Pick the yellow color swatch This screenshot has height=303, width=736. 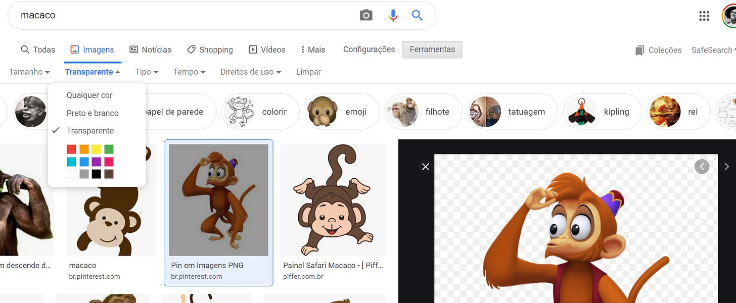click(96, 149)
